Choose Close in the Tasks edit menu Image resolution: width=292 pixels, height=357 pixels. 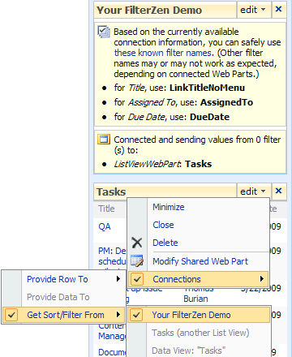coord(163,225)
